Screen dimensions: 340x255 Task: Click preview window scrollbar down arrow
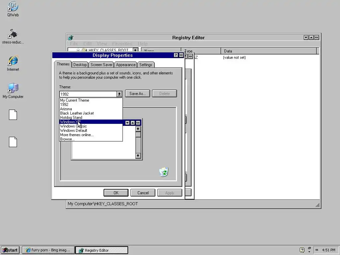(x=138, y=156)
